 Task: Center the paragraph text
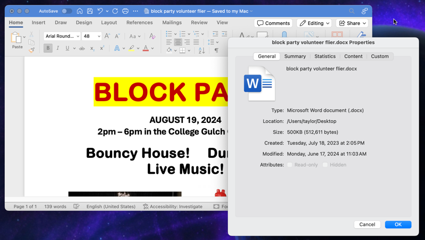[x=178, y=42]
